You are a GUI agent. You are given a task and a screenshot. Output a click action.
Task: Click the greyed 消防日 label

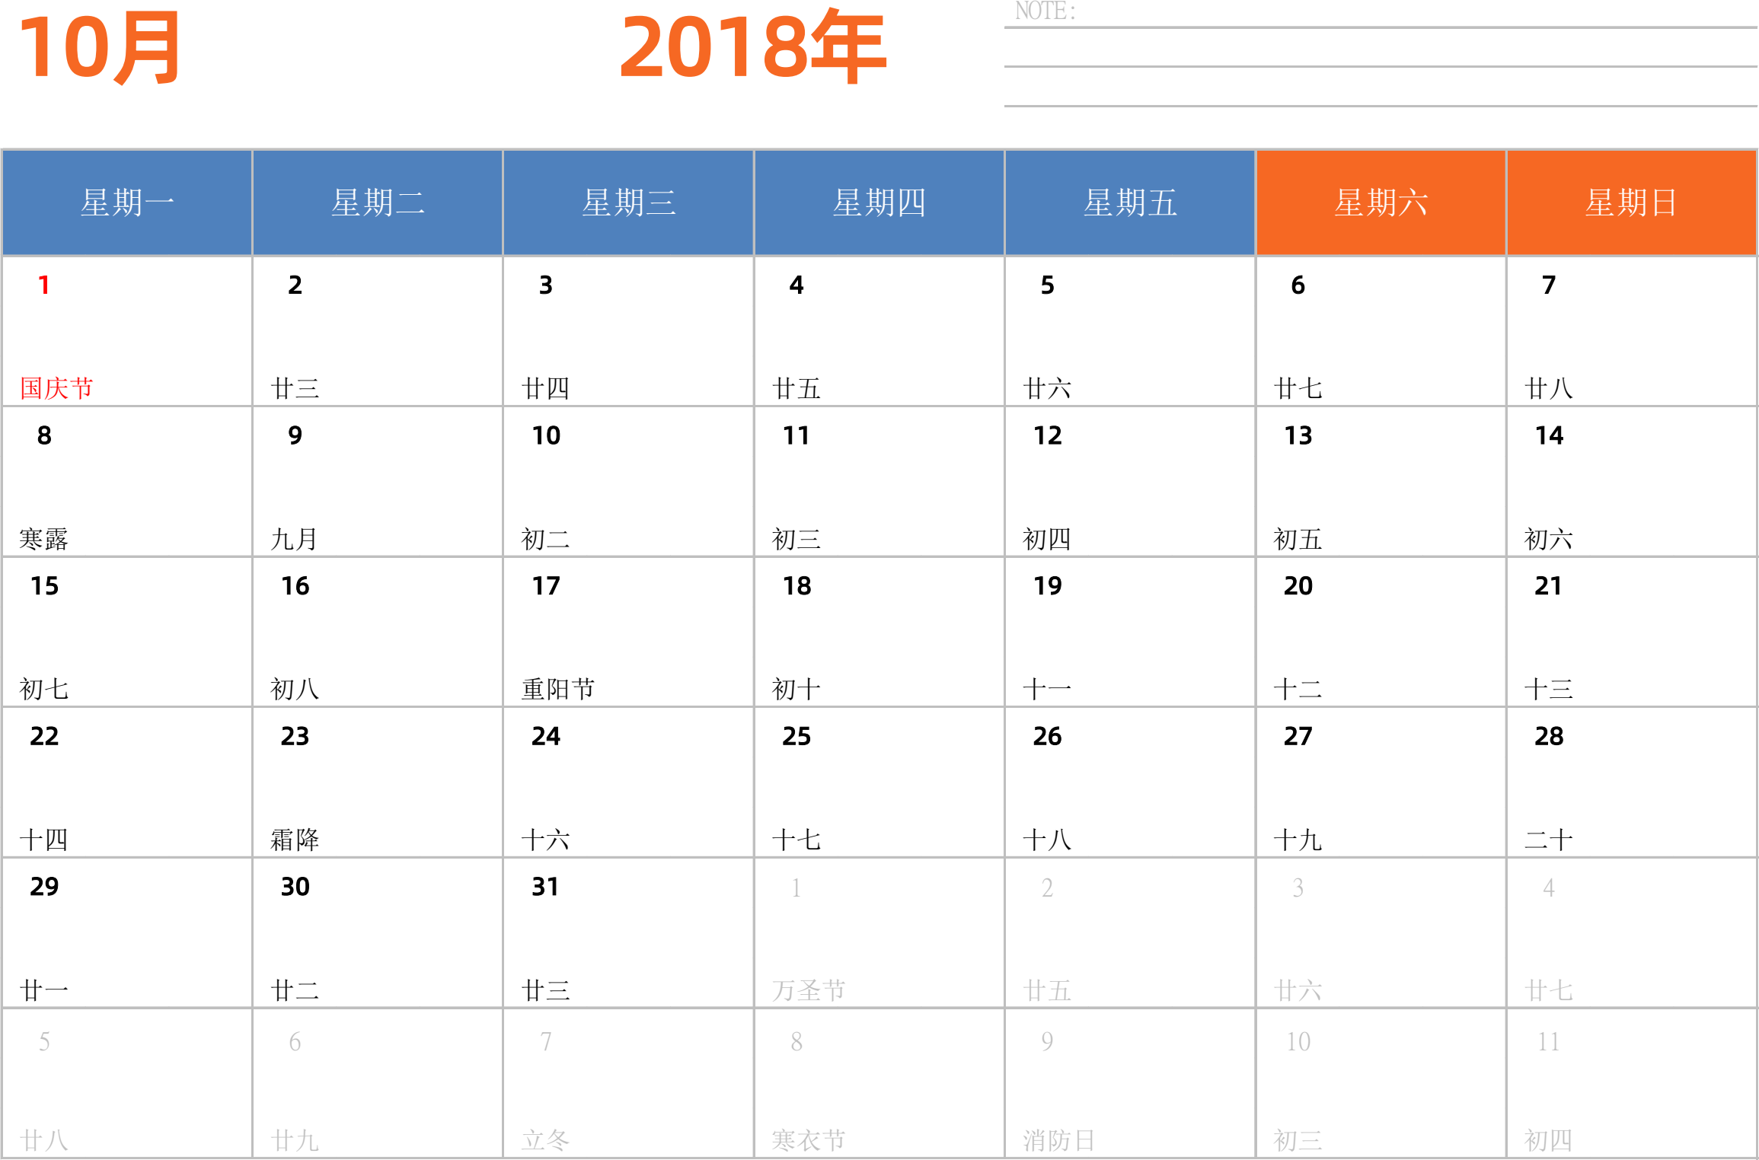(1059, 1140)
